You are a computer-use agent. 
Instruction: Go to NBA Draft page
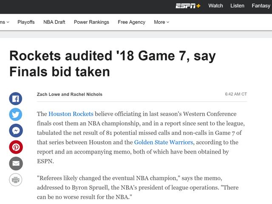pyautogui.click(x=54, y=22)
